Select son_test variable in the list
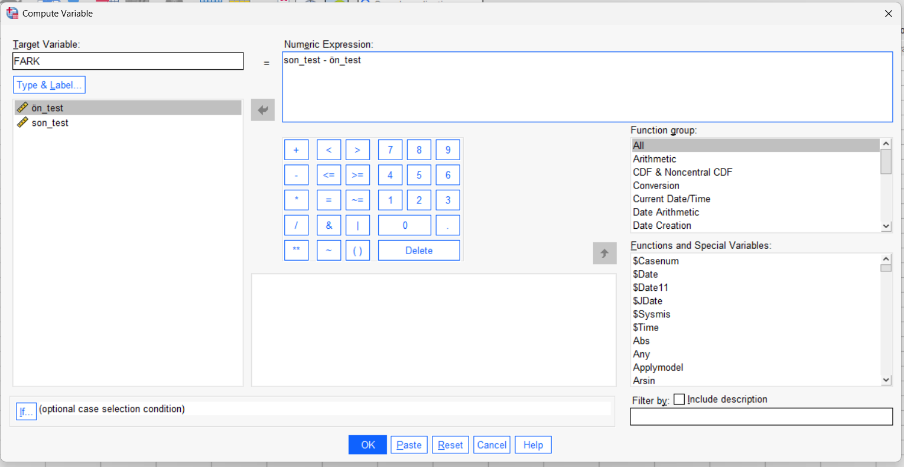 point(50,123)
